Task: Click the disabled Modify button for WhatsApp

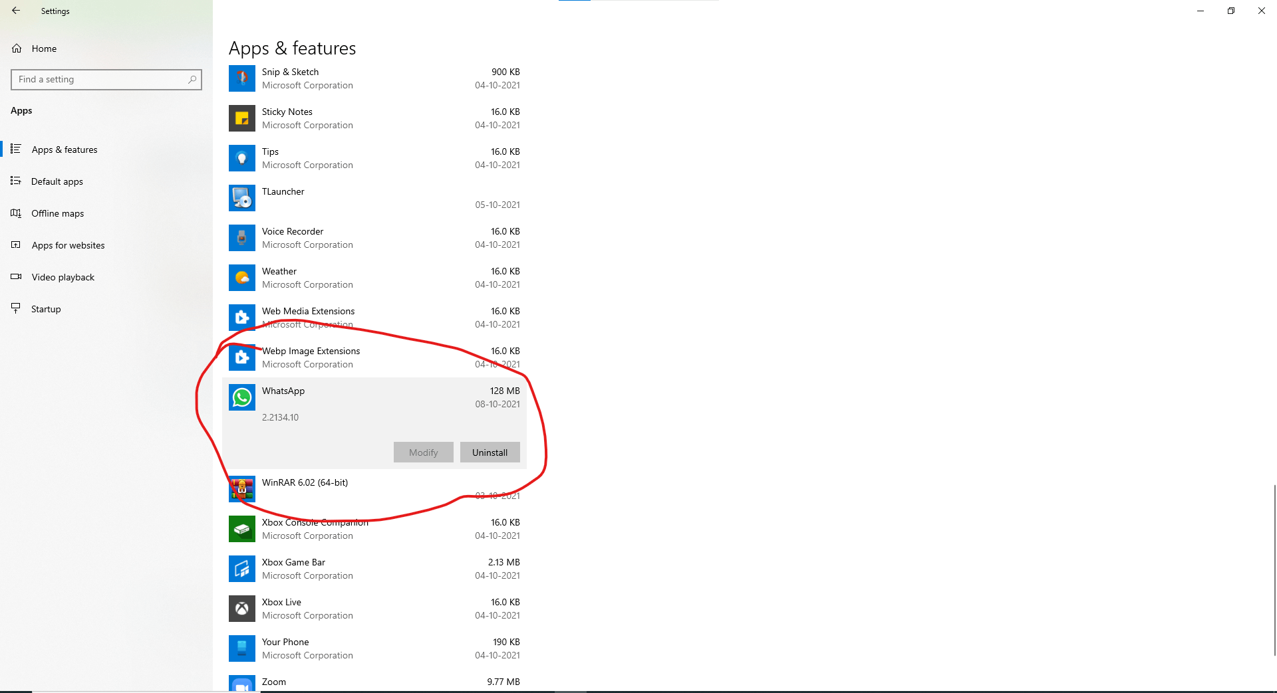Action: click(x=424, y=452)
